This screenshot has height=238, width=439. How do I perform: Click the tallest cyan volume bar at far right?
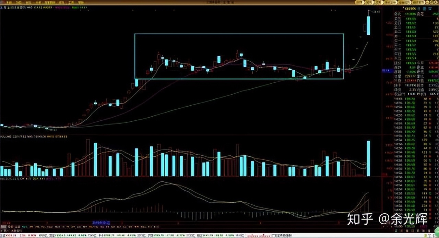[368, 158]
